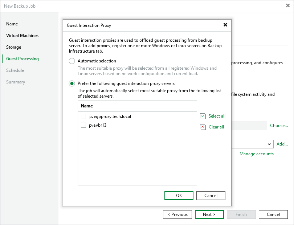Select the Summary step in sidebar
The width and height of the screenshot is (294, 225).
click(16, 82)
